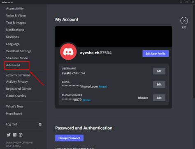Edit the phone number
Image resolution: width=195 pixels, height=149 pixels.
pos(159,98)
